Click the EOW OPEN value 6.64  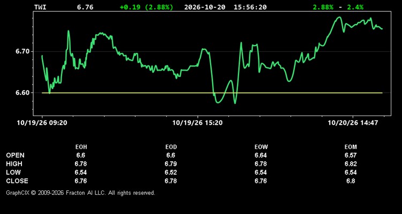pos(260,155)
